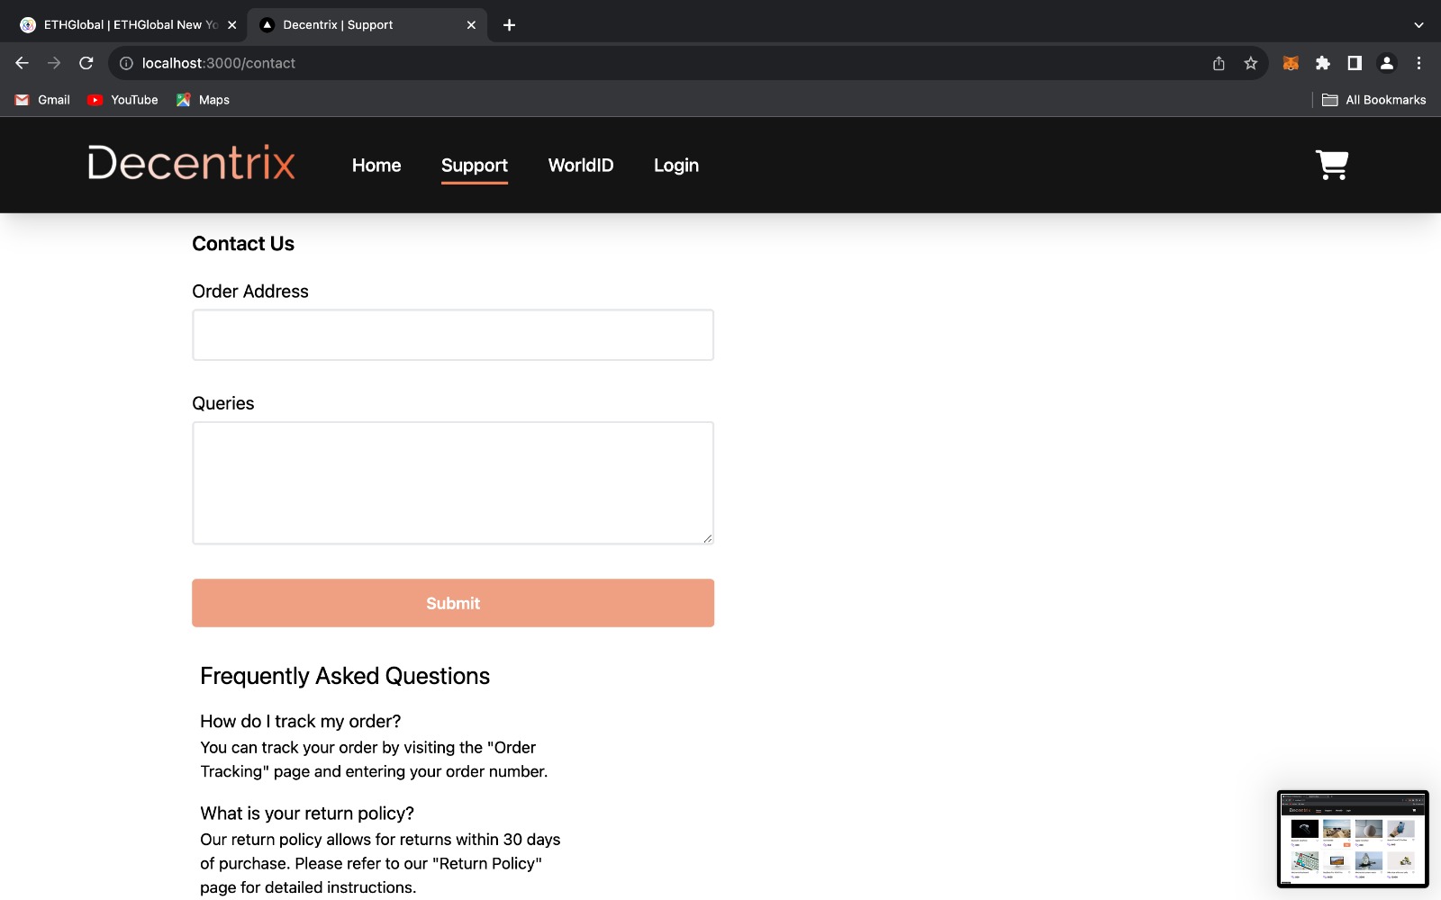Open a new tab with plus icon
The image size is (1441, 900).
(x=509, y=25)
